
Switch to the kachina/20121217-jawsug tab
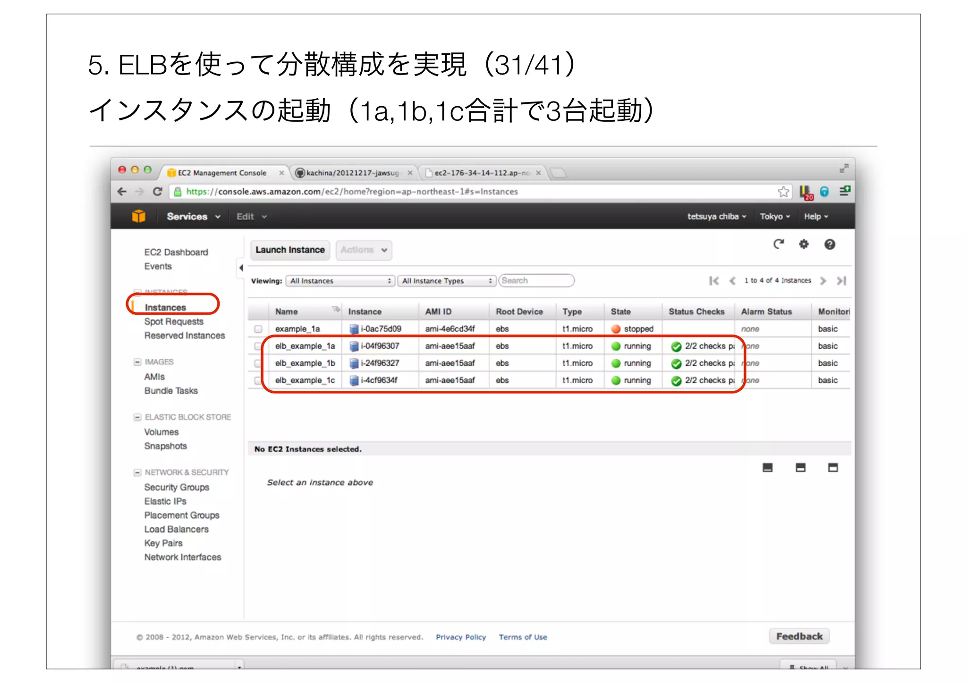(352, 173)
